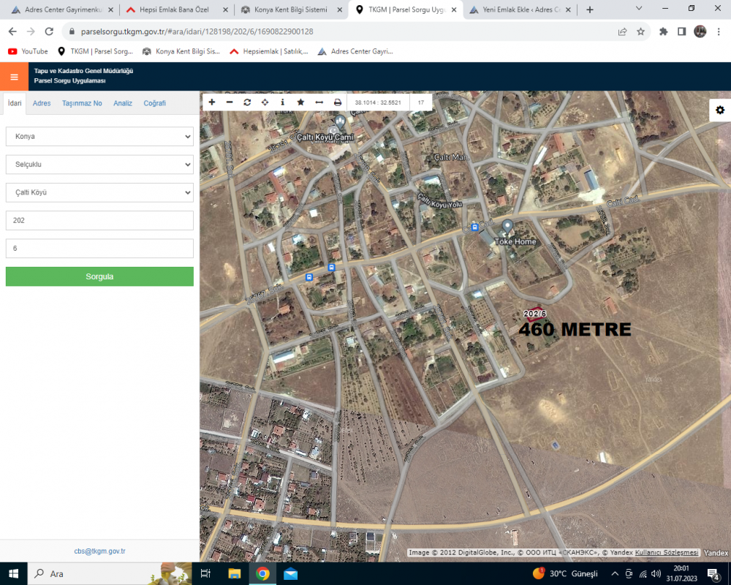The width and height of the screenshot is (731, 585).
Task: Click the share page icon in address bar
Action: click(622, 31)
